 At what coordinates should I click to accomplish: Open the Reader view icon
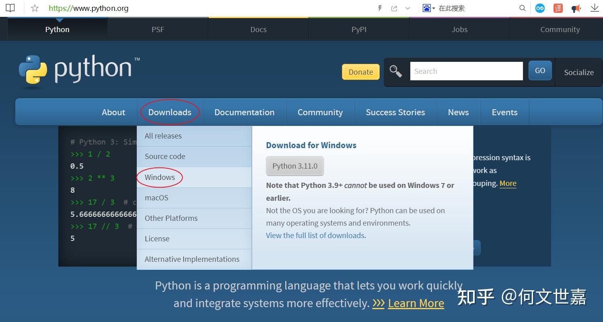point(10,7)
